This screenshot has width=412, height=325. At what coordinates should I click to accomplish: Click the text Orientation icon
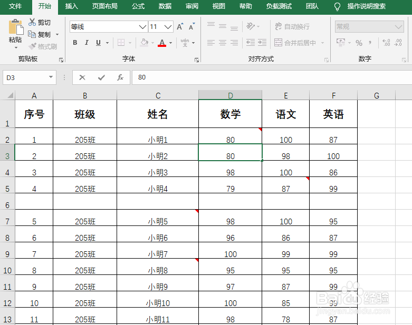click(x=251, y=26)
